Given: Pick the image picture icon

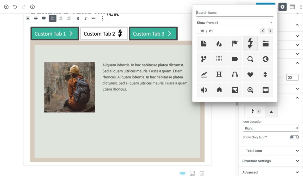Looking at the screenshot, I should (235, 90).
